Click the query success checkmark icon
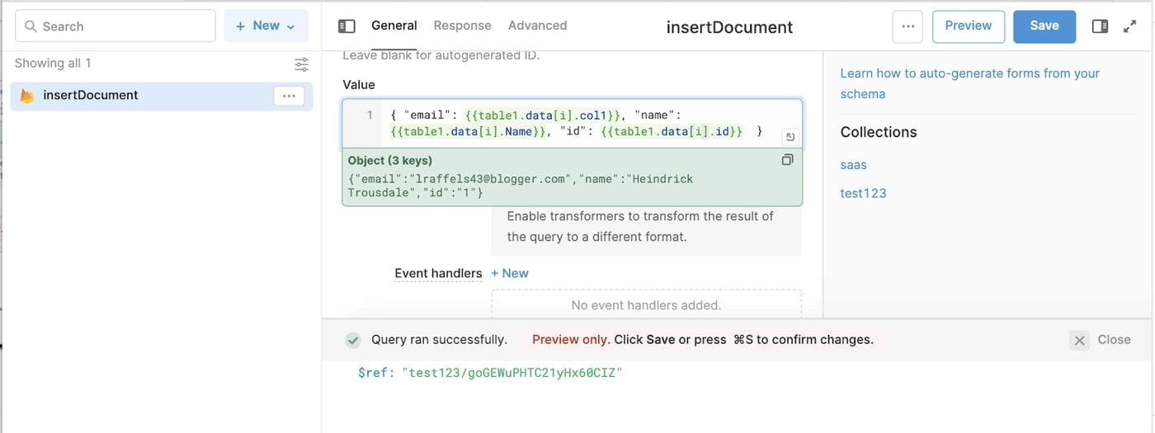Screen dimensions: 1155x433 coord(353,340)
